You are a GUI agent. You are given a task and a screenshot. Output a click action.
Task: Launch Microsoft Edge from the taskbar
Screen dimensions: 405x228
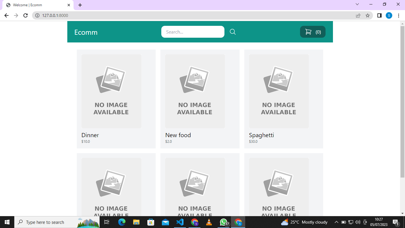point(122,222)
